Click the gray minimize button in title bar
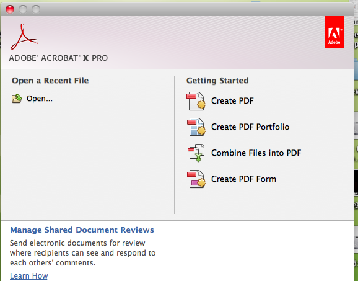 pyautogui.click(x=23, y=9)
